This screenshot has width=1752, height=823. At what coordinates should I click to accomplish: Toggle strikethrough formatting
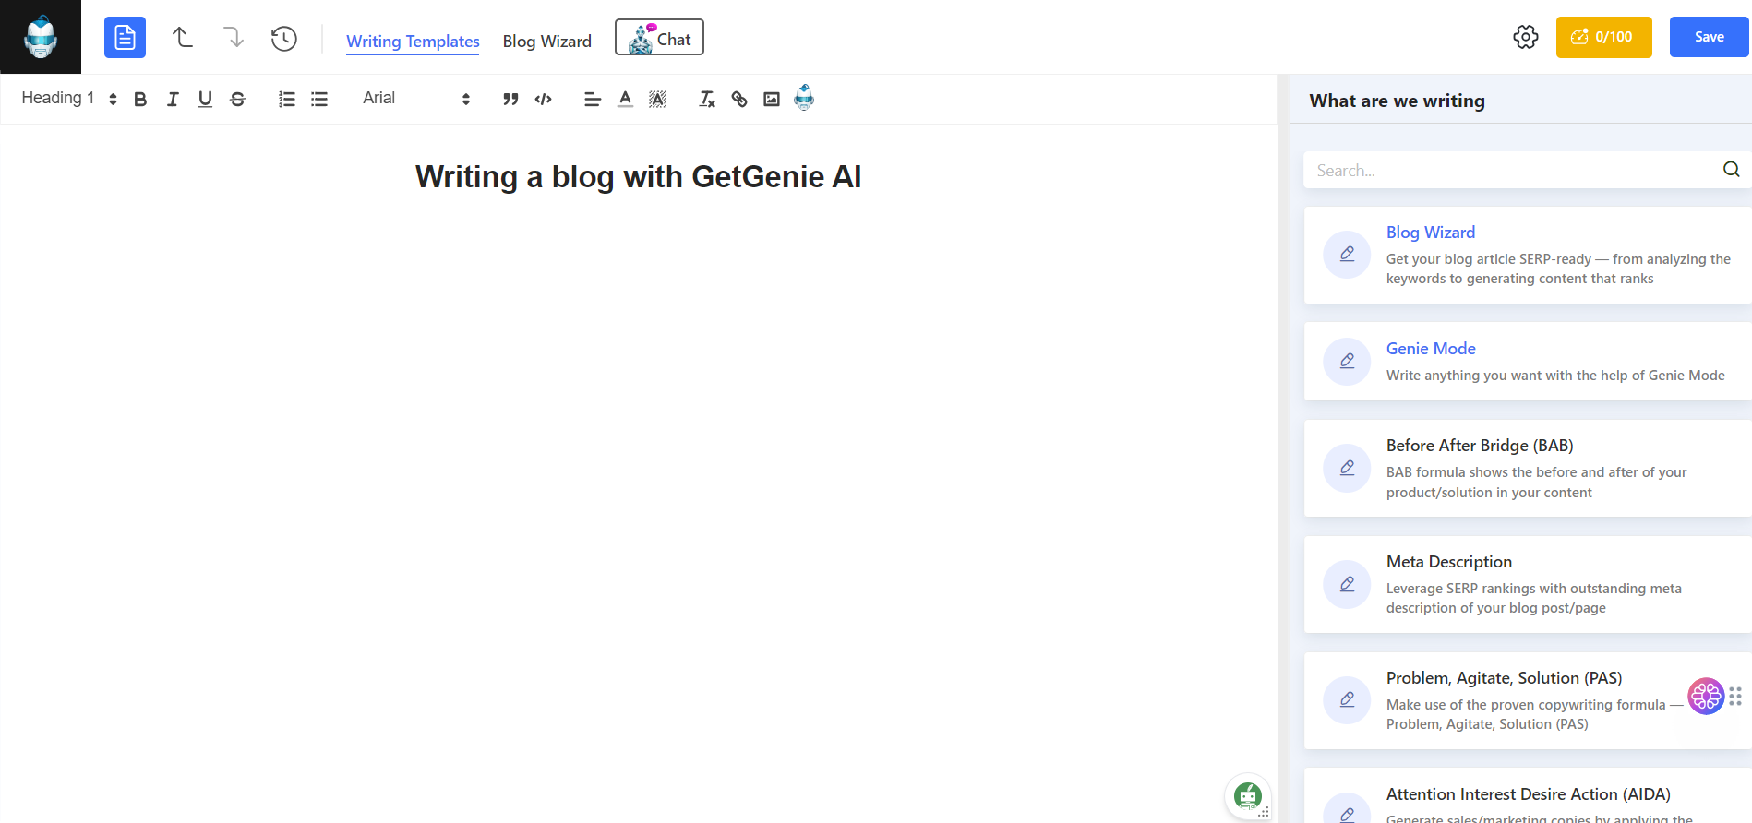coord(237,99)
